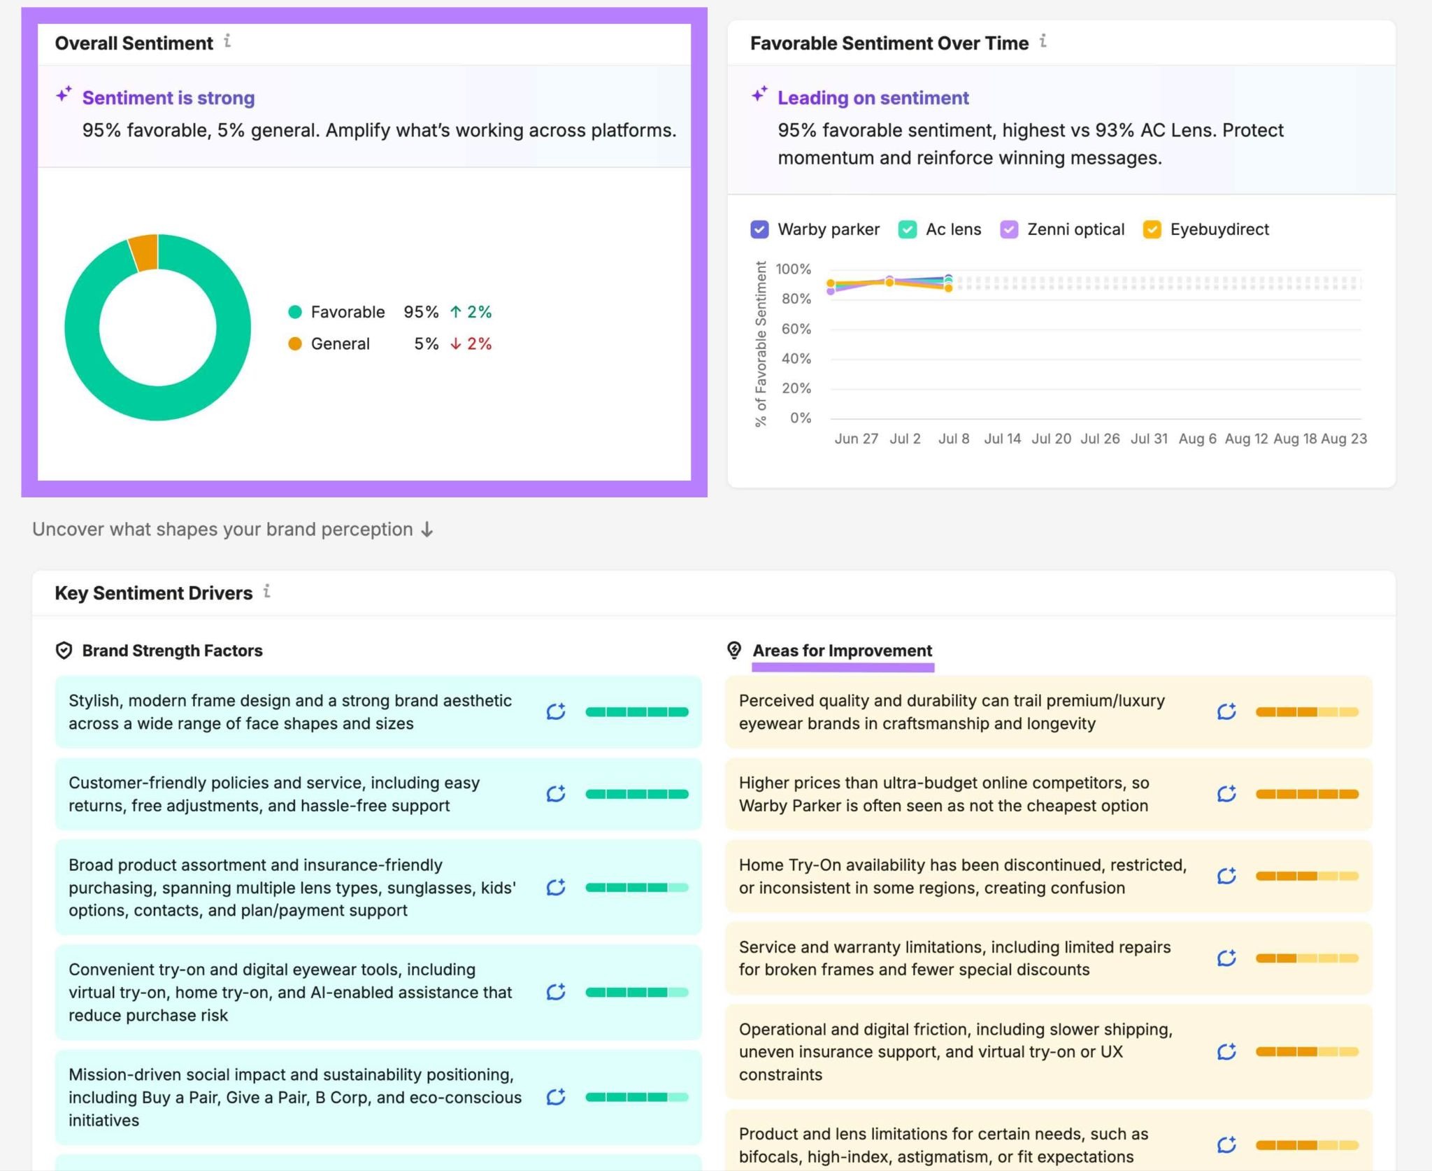
Task: Click the AI refresh icon for Product and lens limitations
Action: [x=1226, y=1145]
